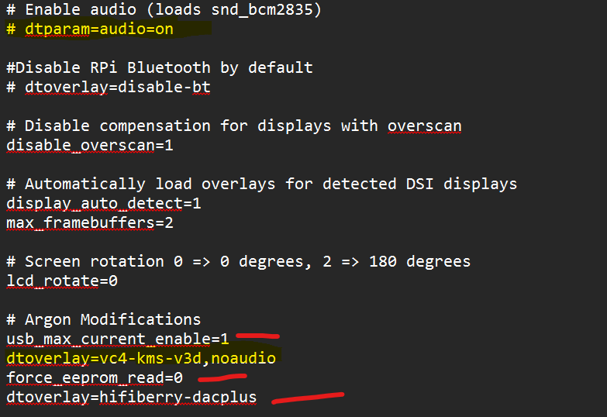Click the disable_overscan=1 setting

(x=90, y=146)
